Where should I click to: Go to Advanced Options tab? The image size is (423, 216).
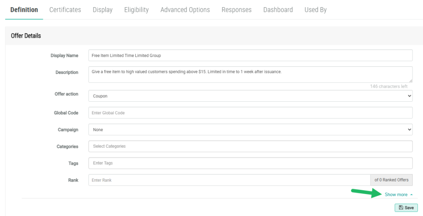[x=185, y=10]
